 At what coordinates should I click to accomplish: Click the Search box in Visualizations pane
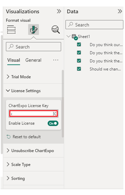[33, 47]
